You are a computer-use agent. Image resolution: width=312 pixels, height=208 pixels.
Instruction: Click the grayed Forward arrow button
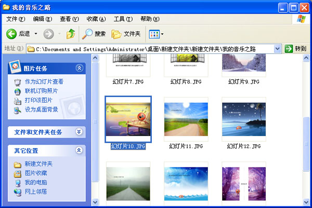point(48,34)
